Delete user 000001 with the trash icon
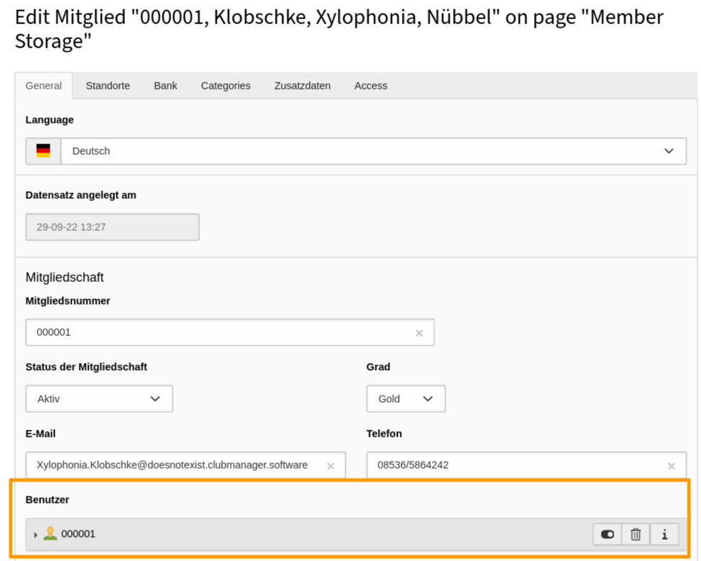 point(636,533)
